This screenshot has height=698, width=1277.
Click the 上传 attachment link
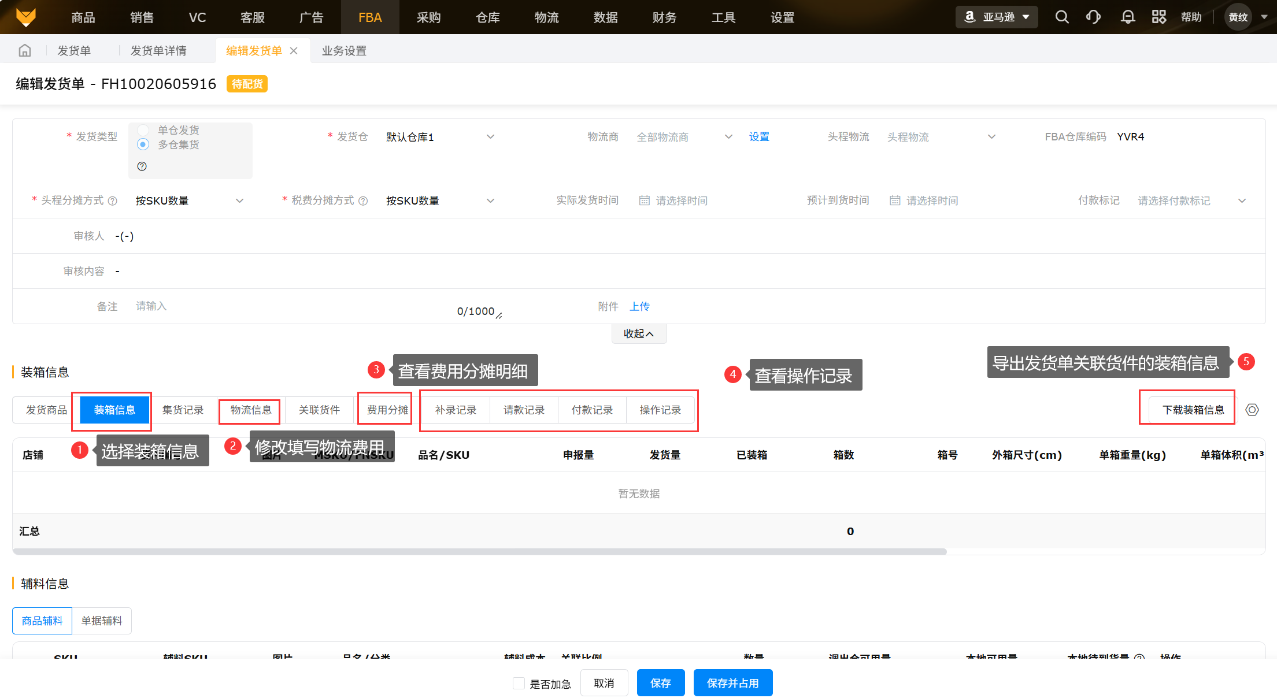coord(639,306)
